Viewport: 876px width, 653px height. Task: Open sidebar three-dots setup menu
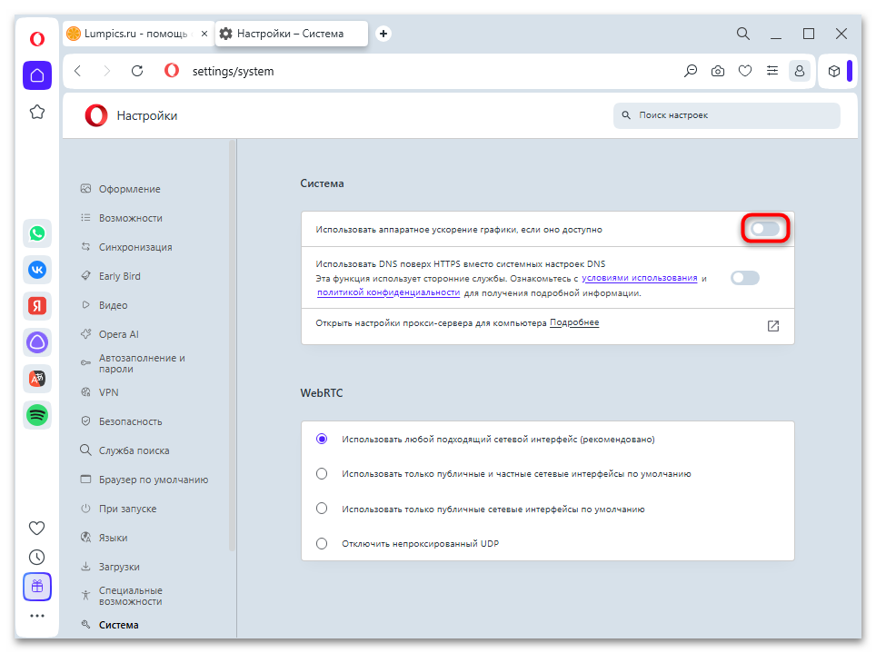(37, 616)
